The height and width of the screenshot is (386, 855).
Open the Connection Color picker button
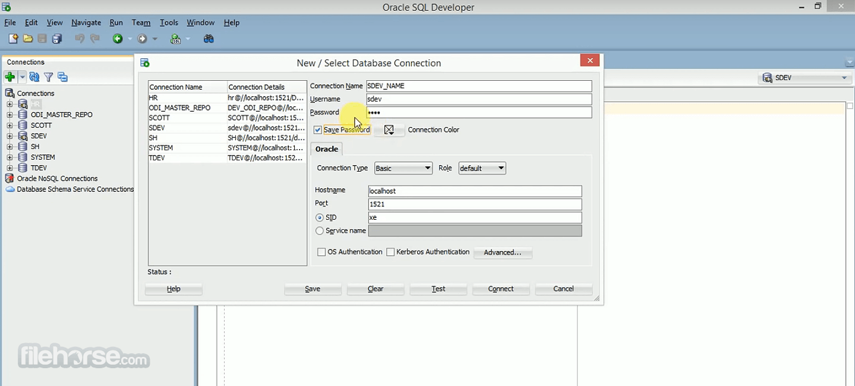pyautogui.click(x=389, y=130)
